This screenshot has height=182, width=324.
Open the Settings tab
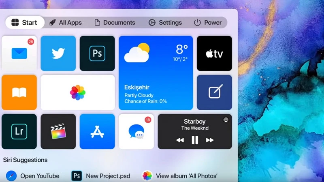click(165, 22)
